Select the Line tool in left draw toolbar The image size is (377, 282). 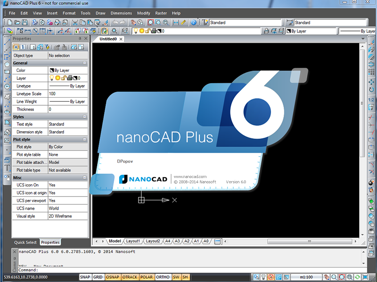(x=7, y=41)
